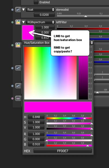Viewport: 109px width, 168px height.
Task: Pick a color in the hue/saturation square
Action: 50,73
